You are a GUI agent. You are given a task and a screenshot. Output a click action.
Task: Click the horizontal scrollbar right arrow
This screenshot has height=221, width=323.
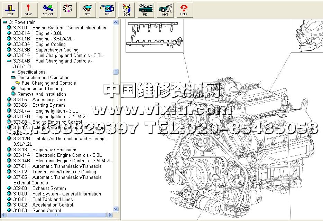110,215
